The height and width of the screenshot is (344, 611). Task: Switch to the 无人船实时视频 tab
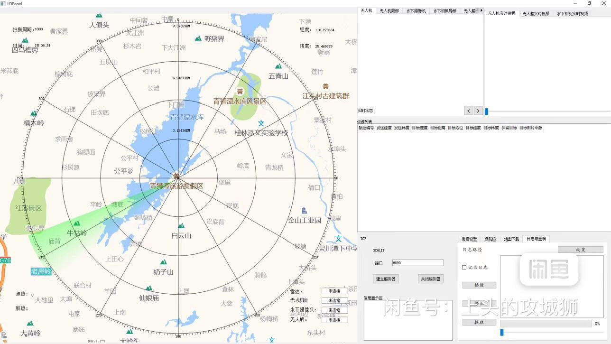[x=536, y=14]
